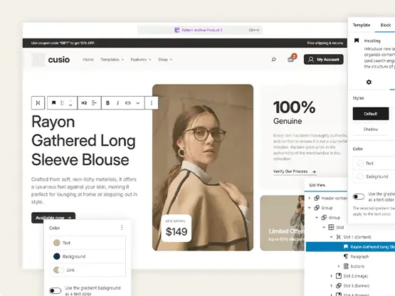Expand the Features navigation dropdown
The width and height of the screenshot is (395, 296).
click(x=141, y=60)
